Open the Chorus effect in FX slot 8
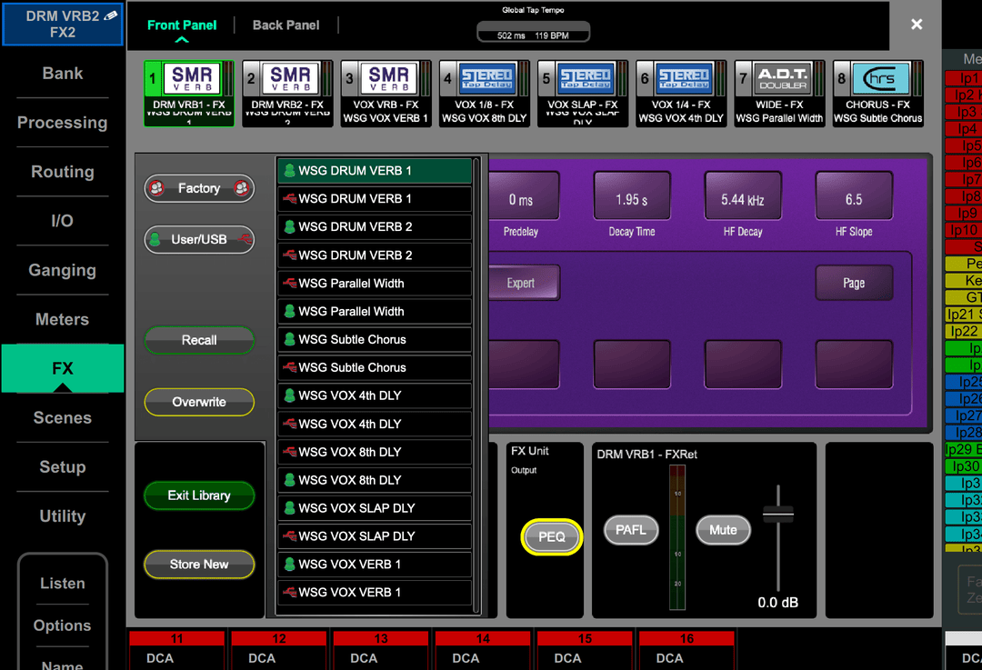982x670 pixels. pyautogui.click(x=877, y=86)
